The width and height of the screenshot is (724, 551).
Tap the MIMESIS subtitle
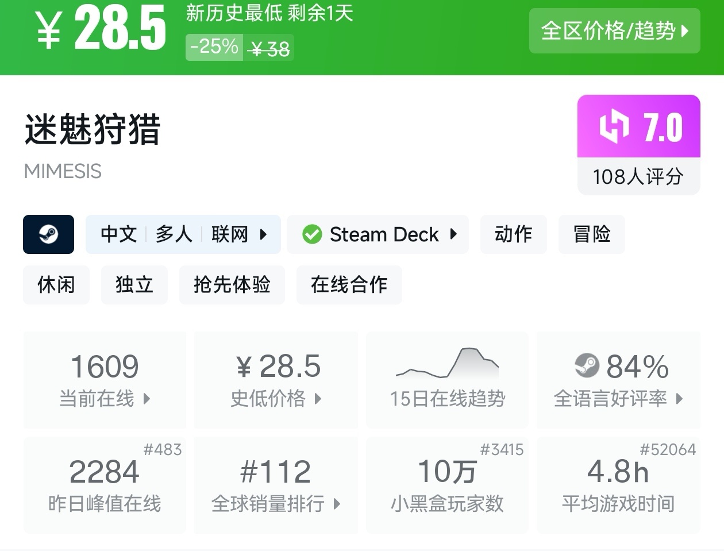tap(63, 171)
